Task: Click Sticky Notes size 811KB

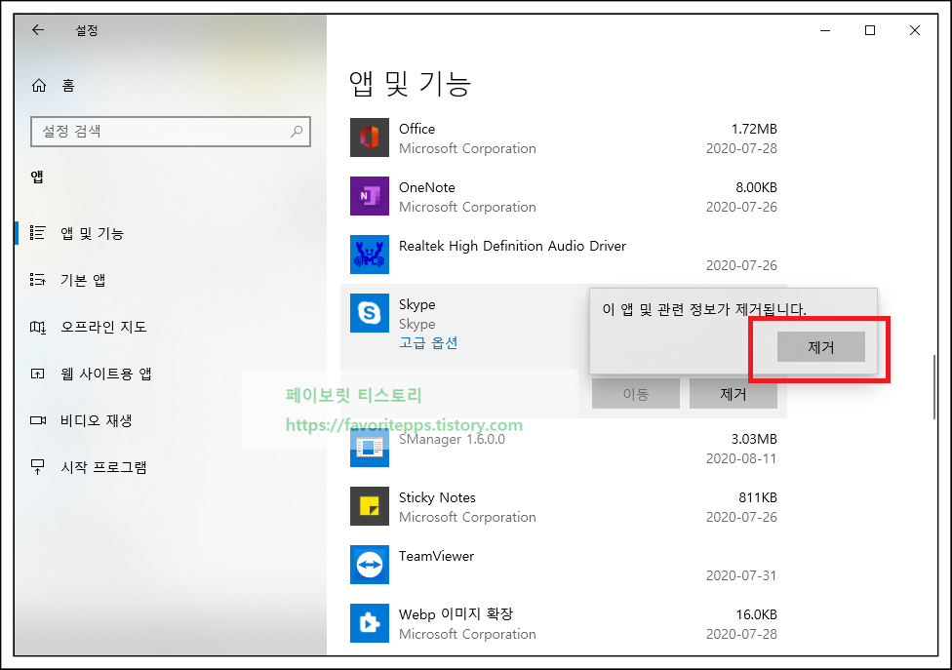Action: 758,497
